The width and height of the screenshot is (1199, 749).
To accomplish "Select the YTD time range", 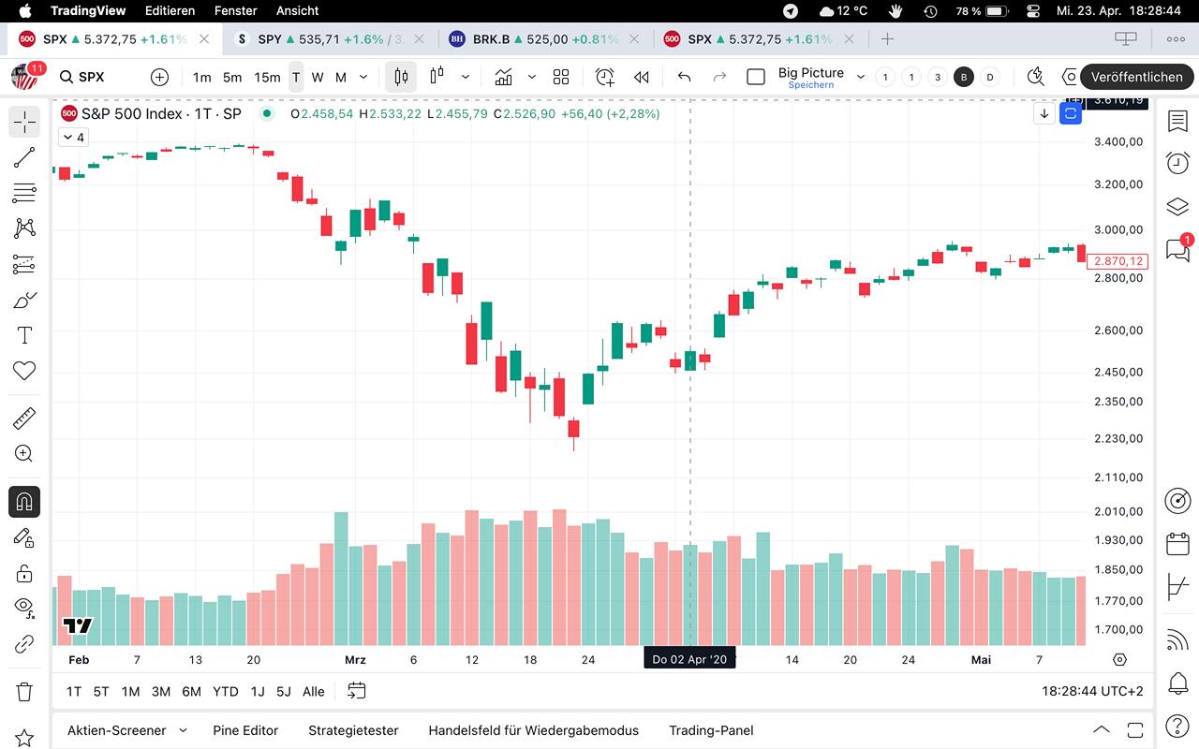I will (x=225, y=692).
